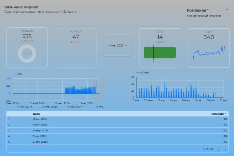Select the КЛИКИ 47 scorecard
Viewport: 234px width, 156px height.
75,48
